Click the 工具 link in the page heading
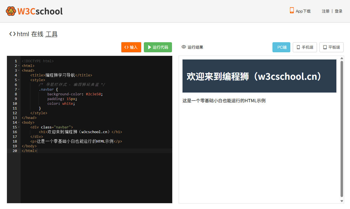 [51, 34]
